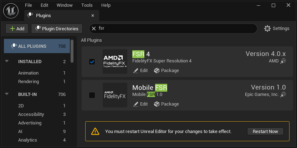Image resolution: width=297 pixels, height=148 pixels.
Task: Disable the FSR 4 plugin checkbox
Action: pos(92,62)
